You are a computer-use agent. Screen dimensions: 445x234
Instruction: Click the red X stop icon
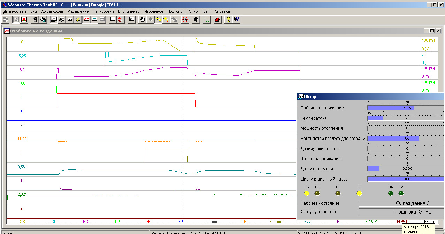[24, 19]
